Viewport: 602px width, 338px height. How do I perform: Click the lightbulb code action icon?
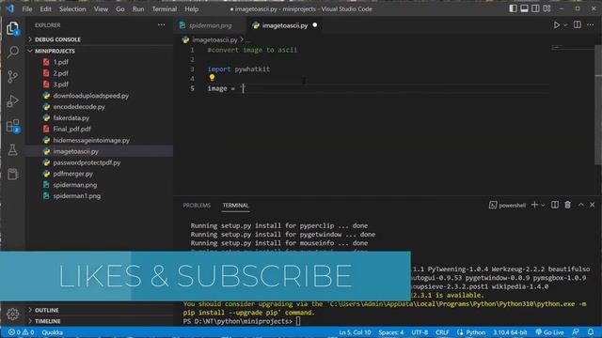click(x=212, y=78)
